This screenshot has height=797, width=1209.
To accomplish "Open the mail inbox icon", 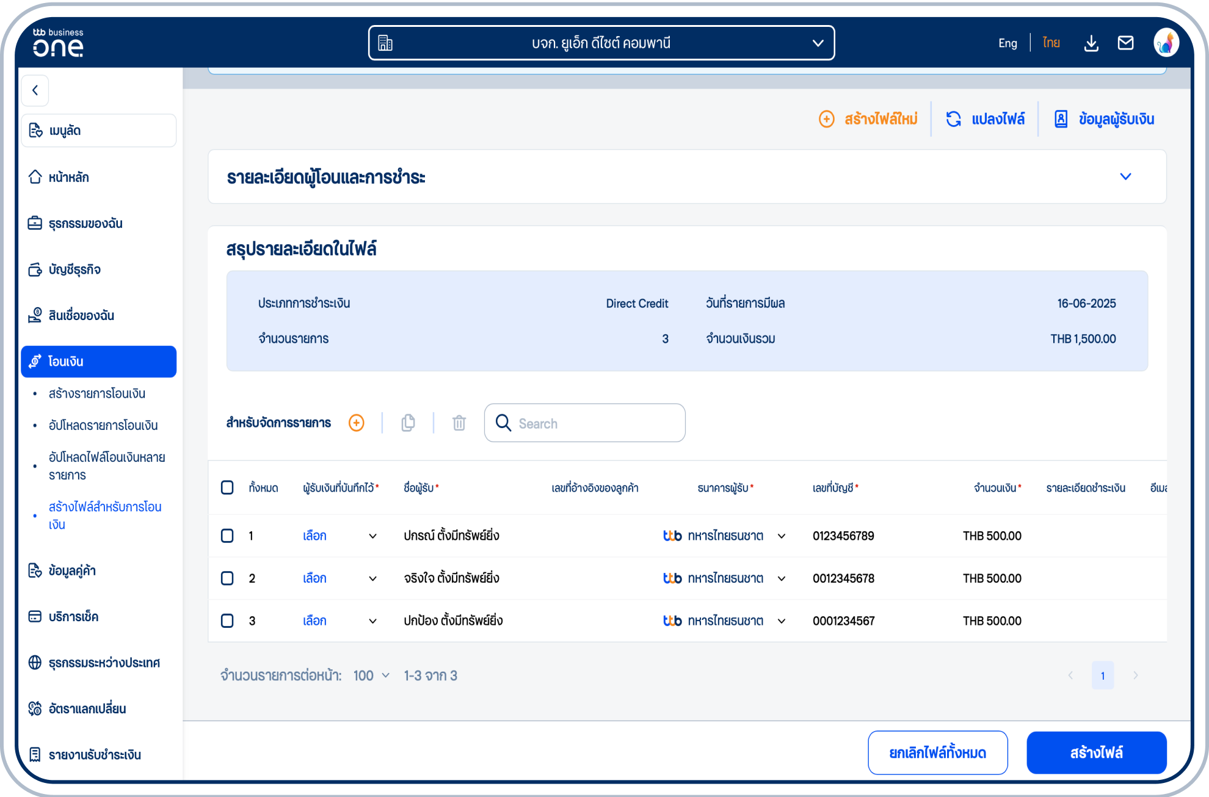I will [x=1125, y=43].
